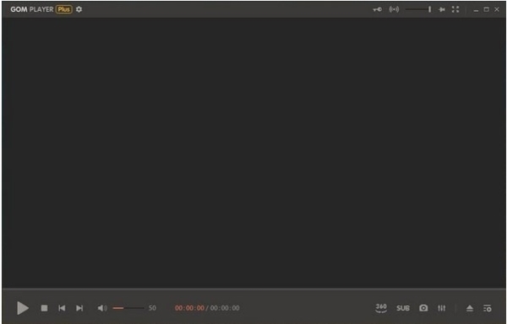Click the orange Plus badge
The image size is (507, 324).
(x=63, y=9)
